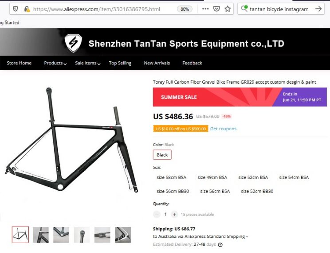Viewport: 330px width, 253px height.
Task: Expand the Sale Items dropdown
Action: click(x=88, y=63)
